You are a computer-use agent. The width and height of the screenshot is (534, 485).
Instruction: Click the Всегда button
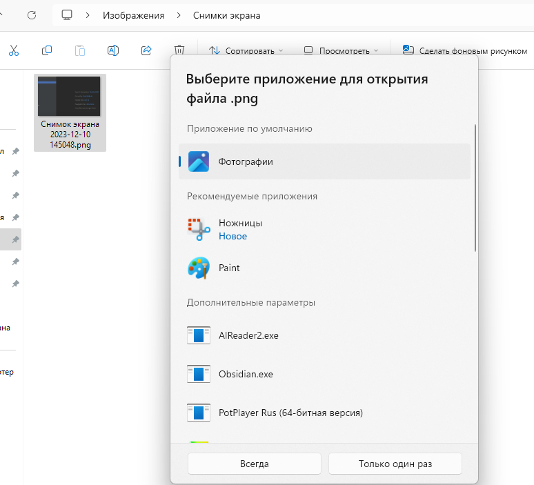tap(255, 464)
